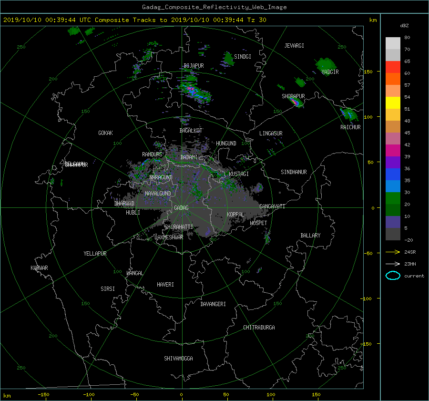Click the white 23MN arrow legend icon
The image size is (429, 401).
[x=393, y=264]
